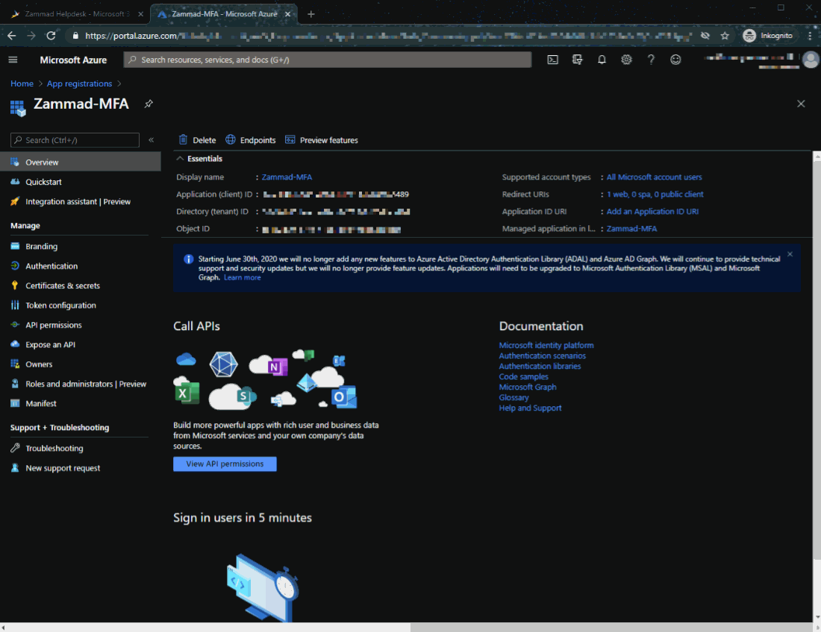Go to App registrations breadcrumb

pyautogui.click(x=80, y=83)
